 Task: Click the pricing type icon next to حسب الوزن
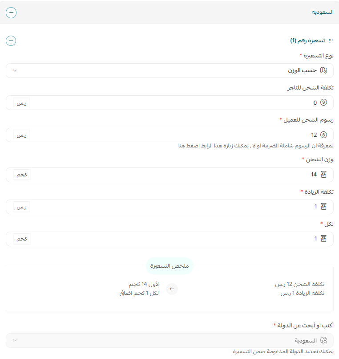[324, 70]
